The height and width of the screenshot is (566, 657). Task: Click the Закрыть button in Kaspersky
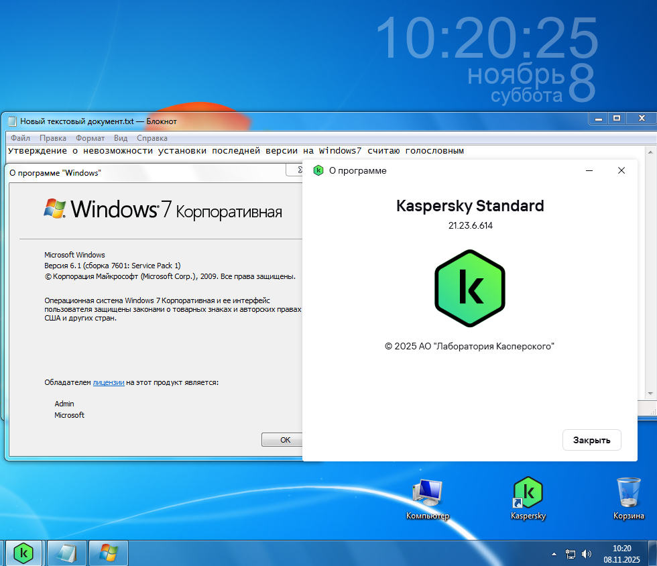point(591,440)
